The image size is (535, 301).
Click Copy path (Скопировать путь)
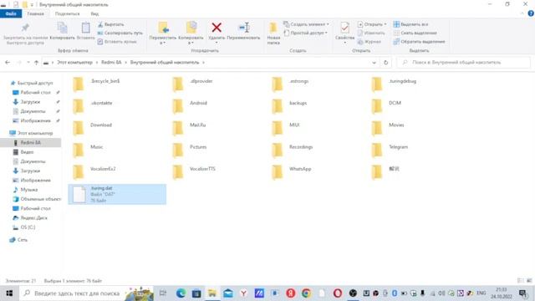120,33
